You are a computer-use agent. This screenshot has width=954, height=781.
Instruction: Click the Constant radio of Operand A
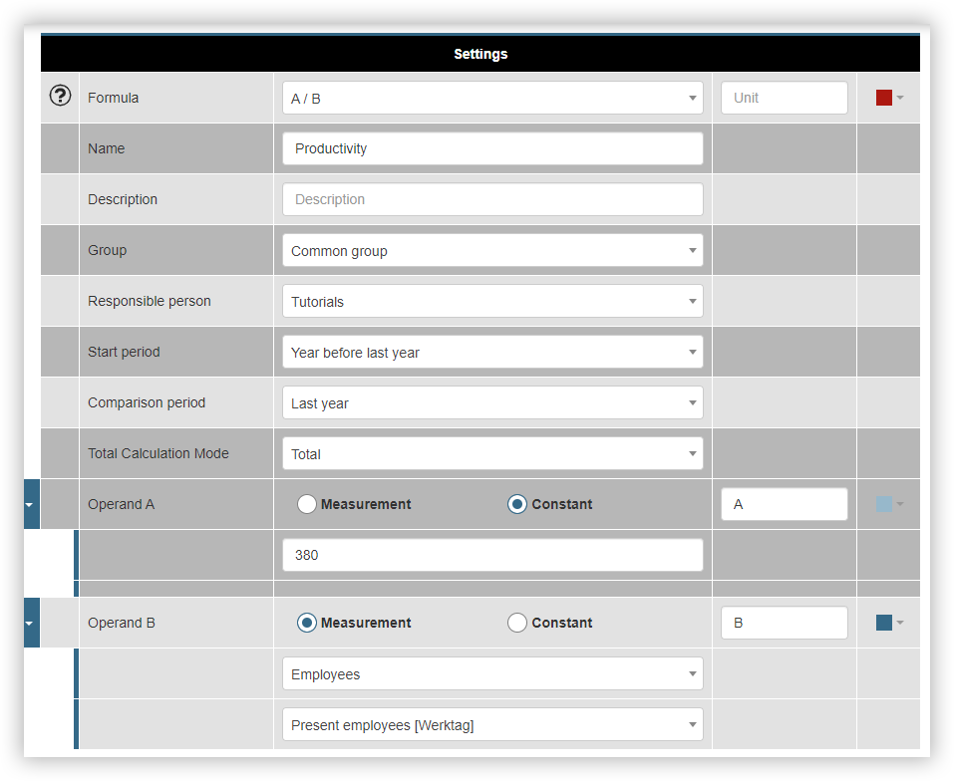pyautogui.click(x=516, y=504)
